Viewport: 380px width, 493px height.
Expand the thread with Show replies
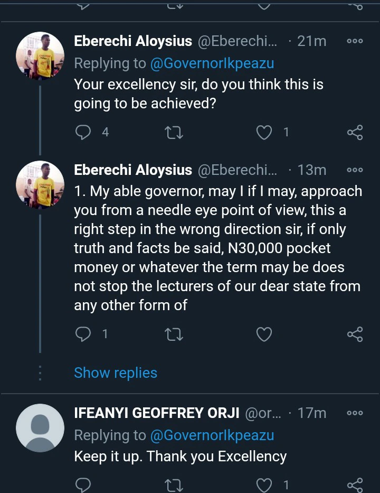(x=116, y=373)
